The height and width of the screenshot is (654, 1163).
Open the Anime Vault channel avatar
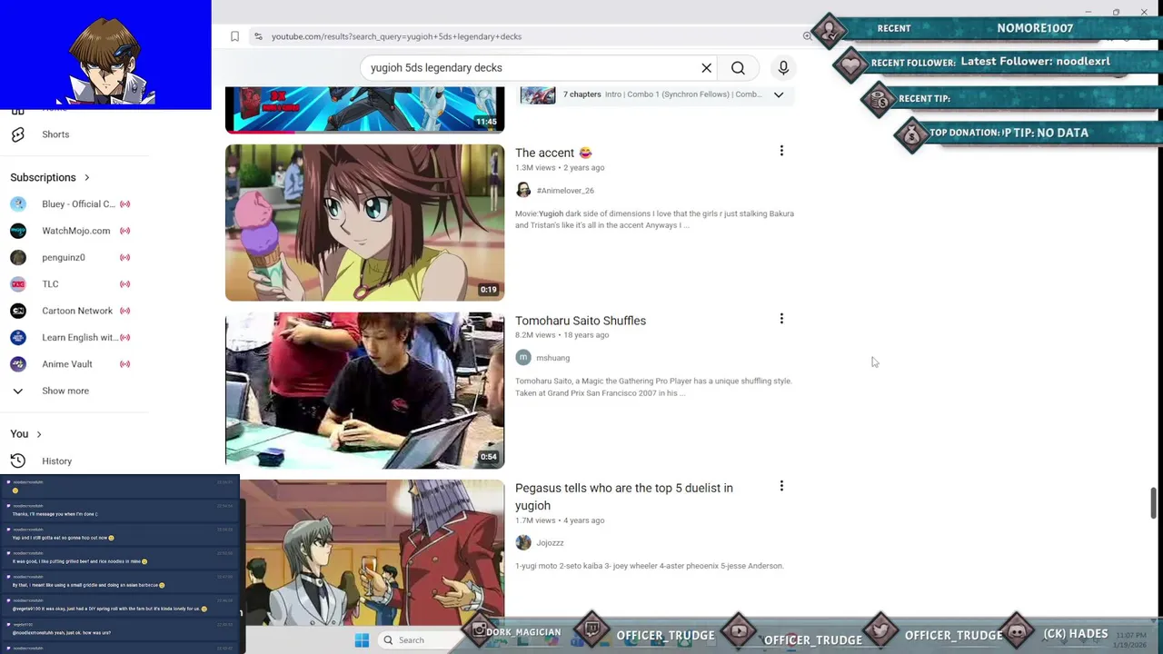click(x=18, y=364)
